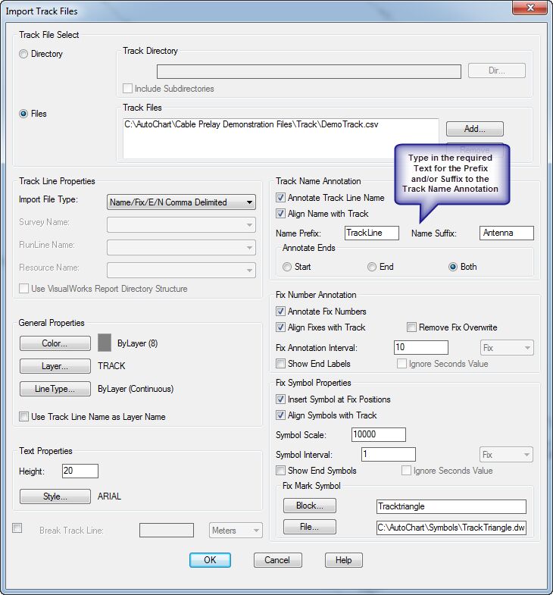Viewport: 553px width, 595px height.
Task: Click the Tracktriangle block name field
Action: [451, 506]
